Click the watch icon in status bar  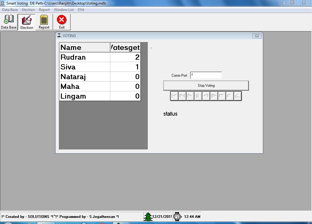[177, 216]
